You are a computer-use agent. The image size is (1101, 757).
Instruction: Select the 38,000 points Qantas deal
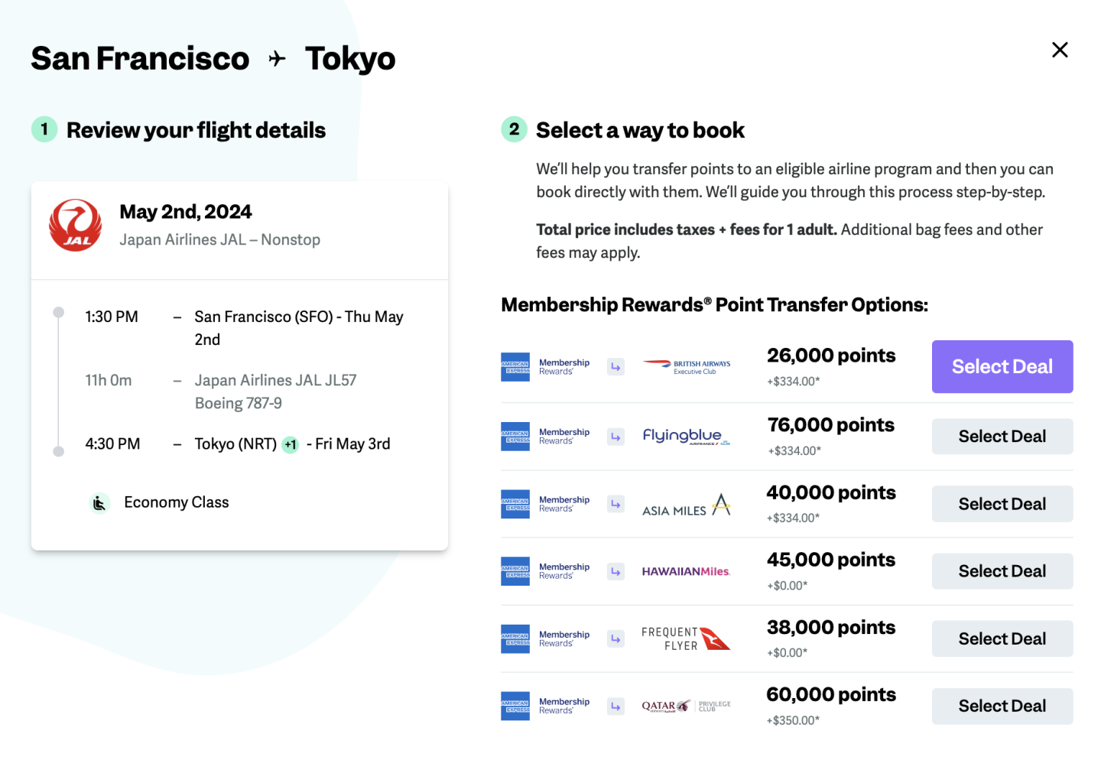point(1002,638)
